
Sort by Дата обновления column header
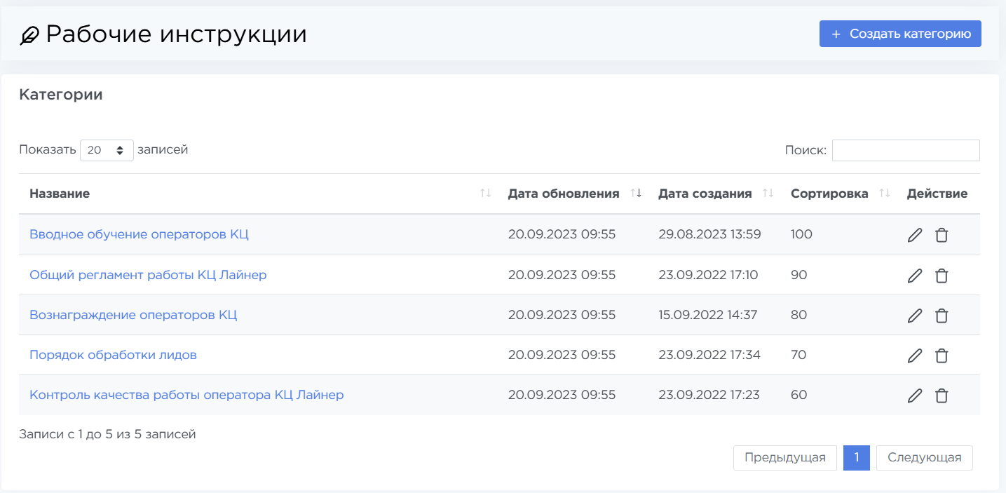click(x=564, y=194)
